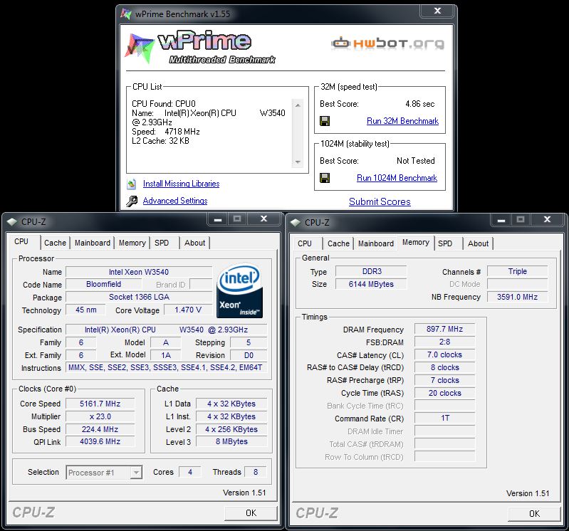Click the 32M Best Score '4.86 sec'

tap(420, 104)
